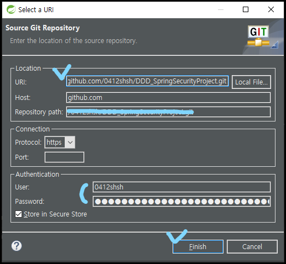Focus the Host field containing github.com

pyautogui.click(x=168, y=98)
